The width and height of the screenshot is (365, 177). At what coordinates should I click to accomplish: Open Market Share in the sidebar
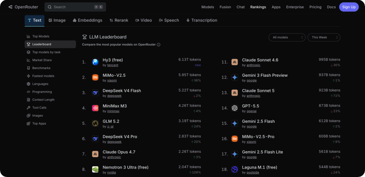39,60
